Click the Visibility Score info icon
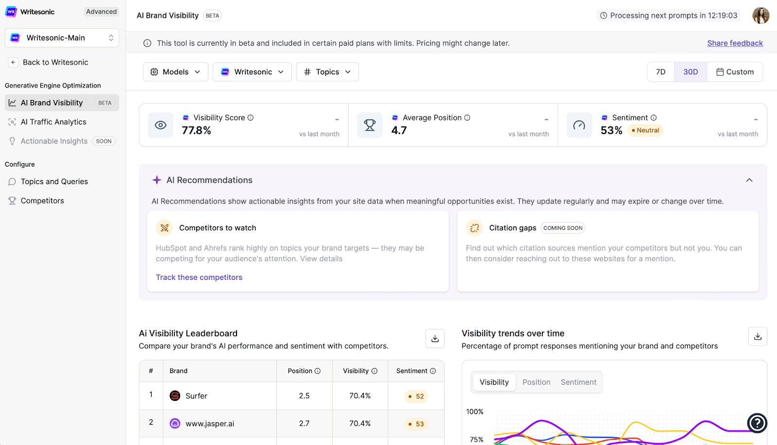The height and width of the screenshot is (445, 777). [x=251, y=118]
